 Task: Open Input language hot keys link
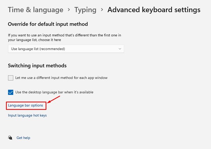click(x=27, y=116)
